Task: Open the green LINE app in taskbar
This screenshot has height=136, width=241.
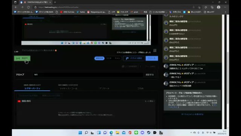Action: click(136, 133)
